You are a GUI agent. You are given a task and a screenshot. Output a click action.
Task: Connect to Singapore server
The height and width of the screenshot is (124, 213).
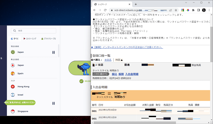click(x=23, y=111)
